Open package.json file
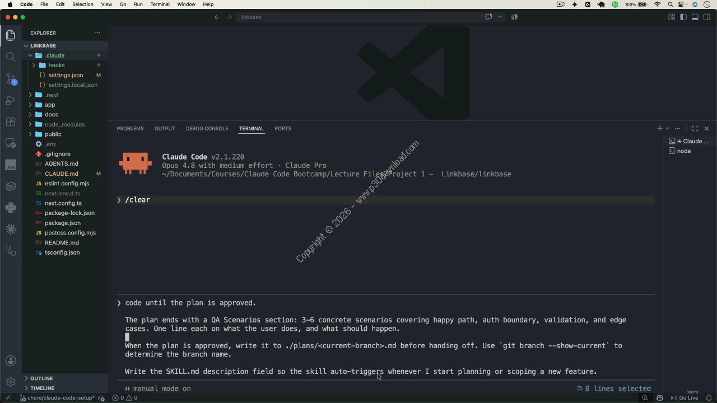 [65, 223]
